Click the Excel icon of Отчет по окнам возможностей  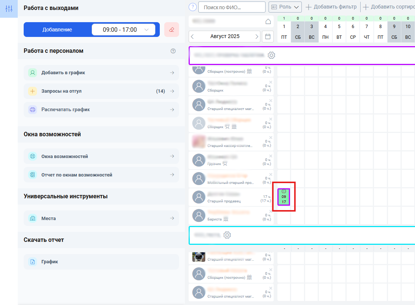pyautogui.click(x=33, y=175)
